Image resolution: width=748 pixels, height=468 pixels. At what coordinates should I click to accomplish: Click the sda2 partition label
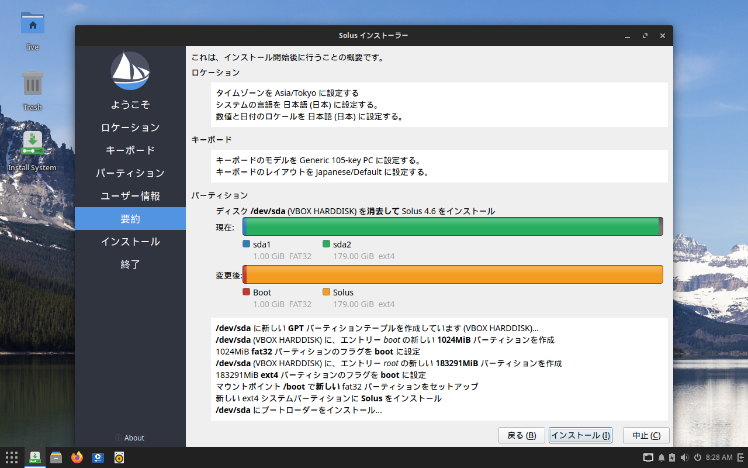coord(342,245)
